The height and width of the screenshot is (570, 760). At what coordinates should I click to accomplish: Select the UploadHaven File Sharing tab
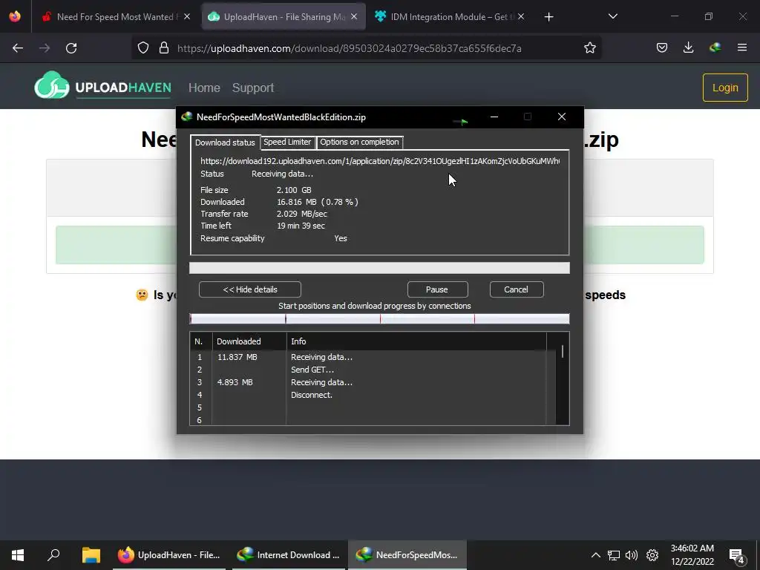(x=284, y=17)
